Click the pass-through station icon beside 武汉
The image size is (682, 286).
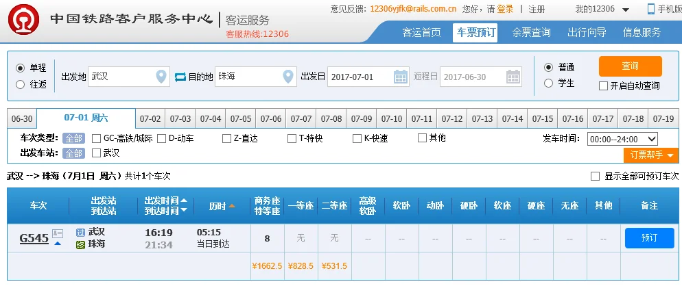pyautogui.click(x=80, y=232)
